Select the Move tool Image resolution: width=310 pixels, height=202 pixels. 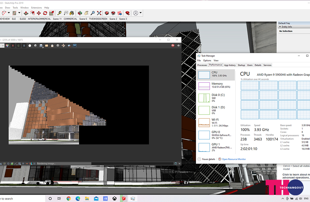pyautogui.click(x=39, y=13)
